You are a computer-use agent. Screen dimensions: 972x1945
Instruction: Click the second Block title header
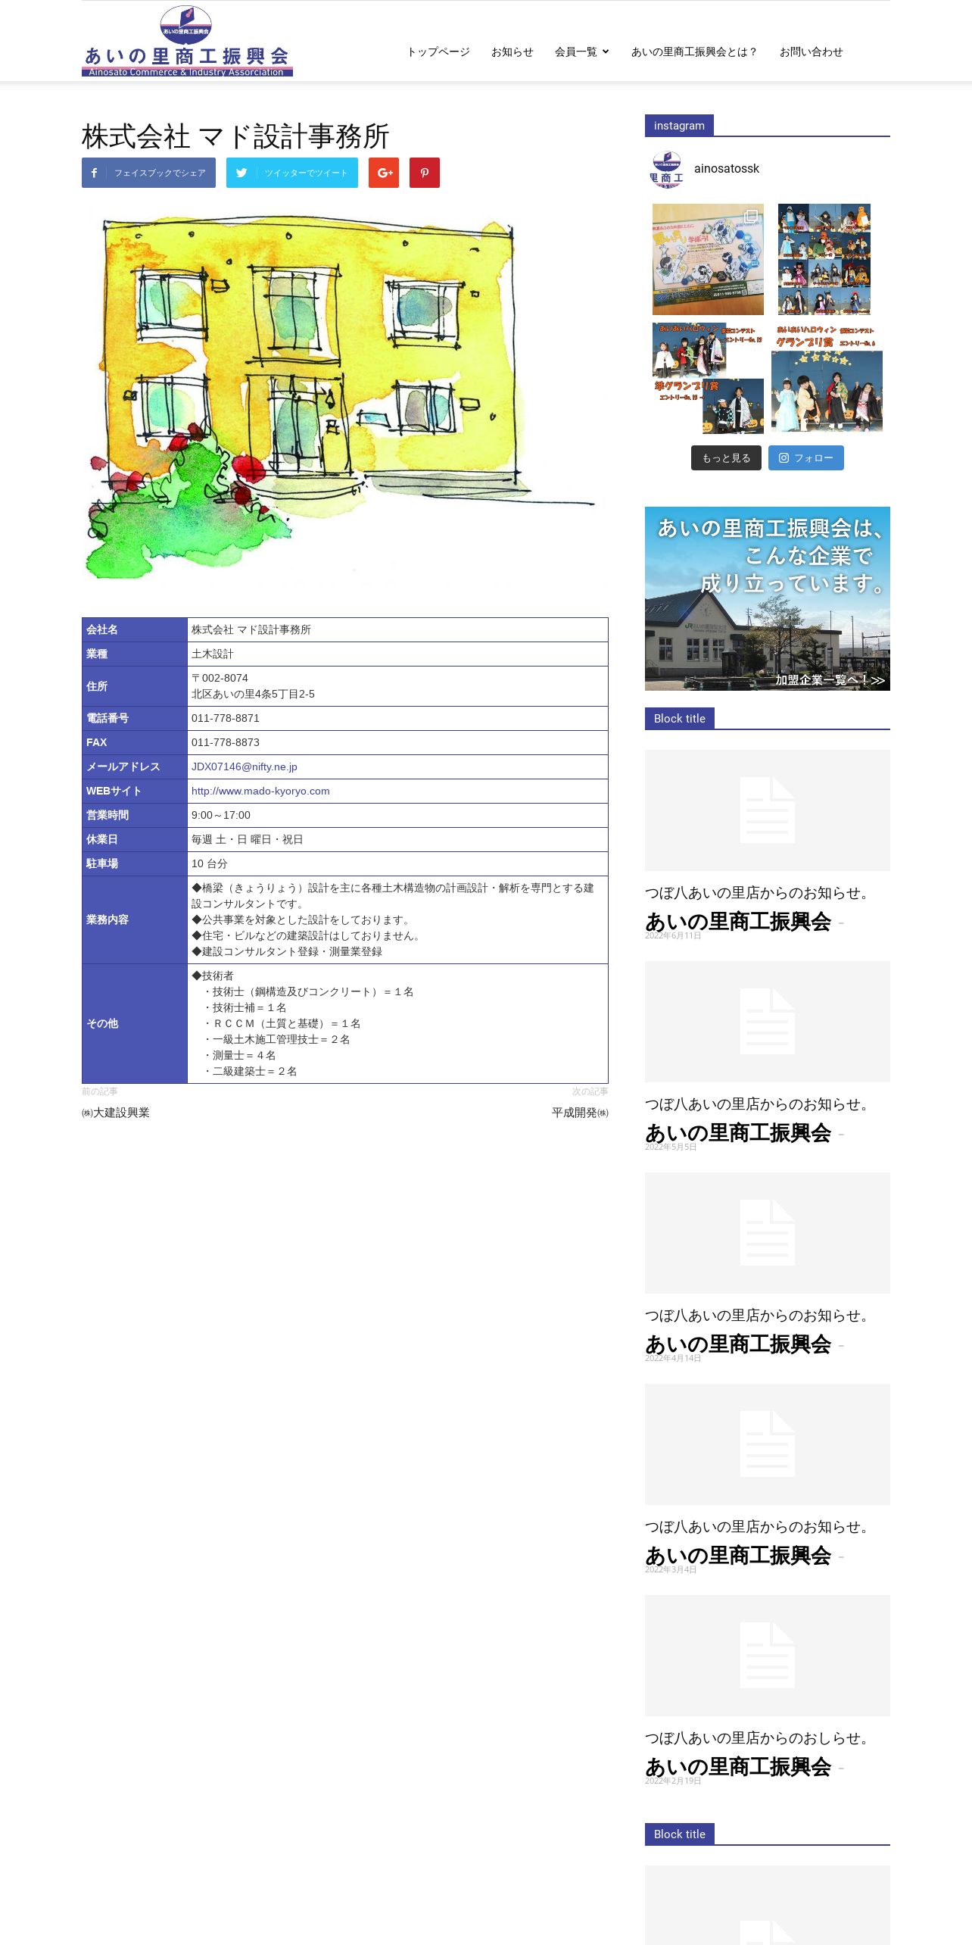(679, 1834)
